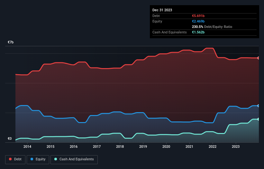The height and width of the screenshot is (169, 264).
Task: Click the 2022 x-axis label
Action: [x=213, y=147]
